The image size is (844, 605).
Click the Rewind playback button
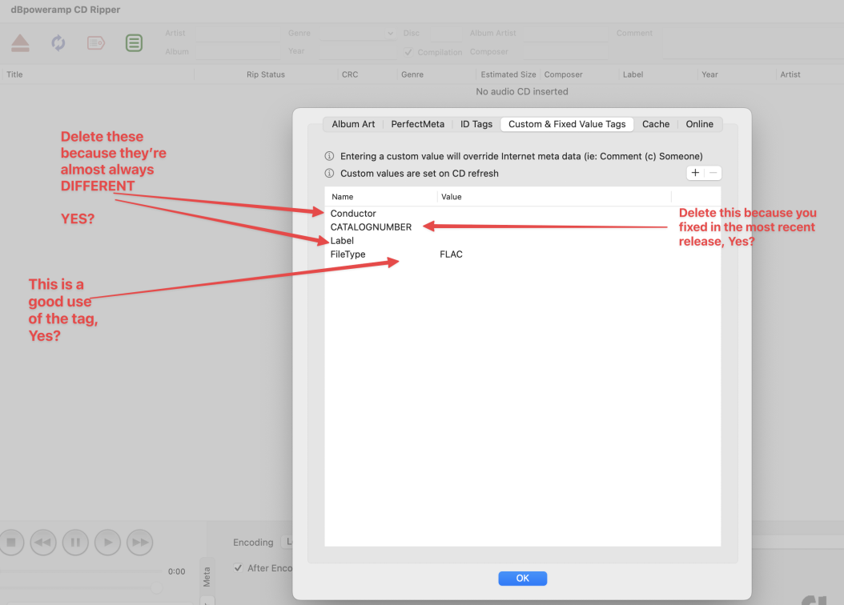click(x=43, y=542)
